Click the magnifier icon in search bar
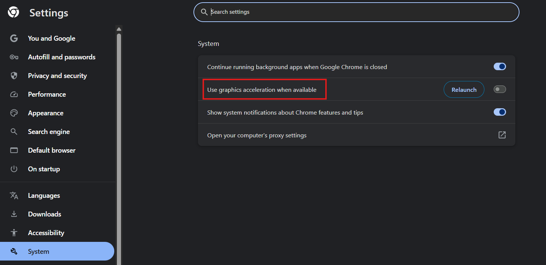 pos(204,12)
